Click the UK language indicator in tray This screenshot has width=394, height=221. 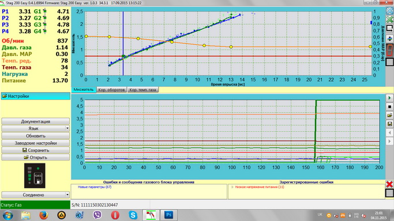320,215
